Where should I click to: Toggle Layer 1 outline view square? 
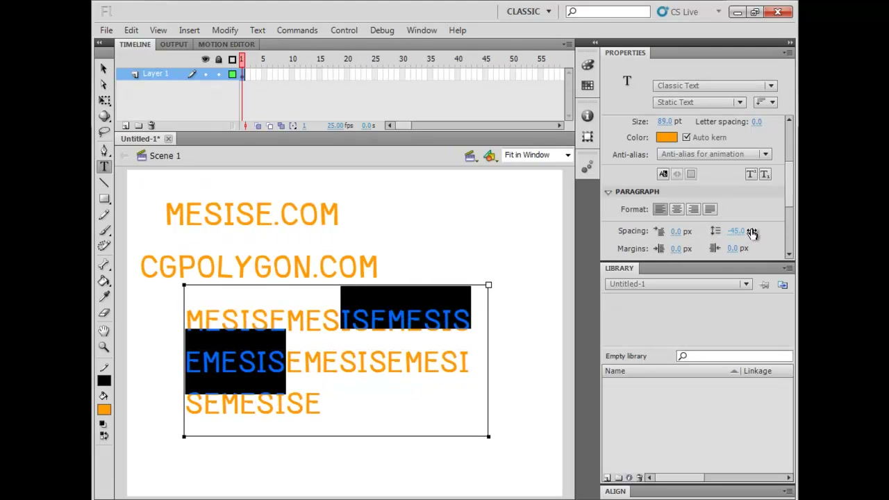(x=232, y=74)
